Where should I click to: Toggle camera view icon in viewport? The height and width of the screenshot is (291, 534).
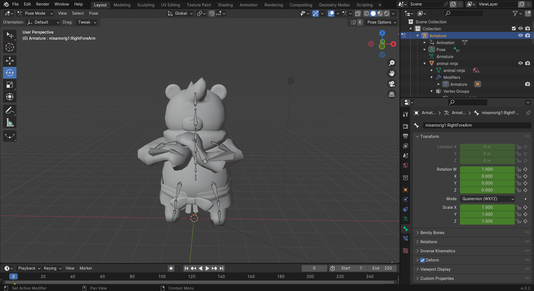coord(392,84)
